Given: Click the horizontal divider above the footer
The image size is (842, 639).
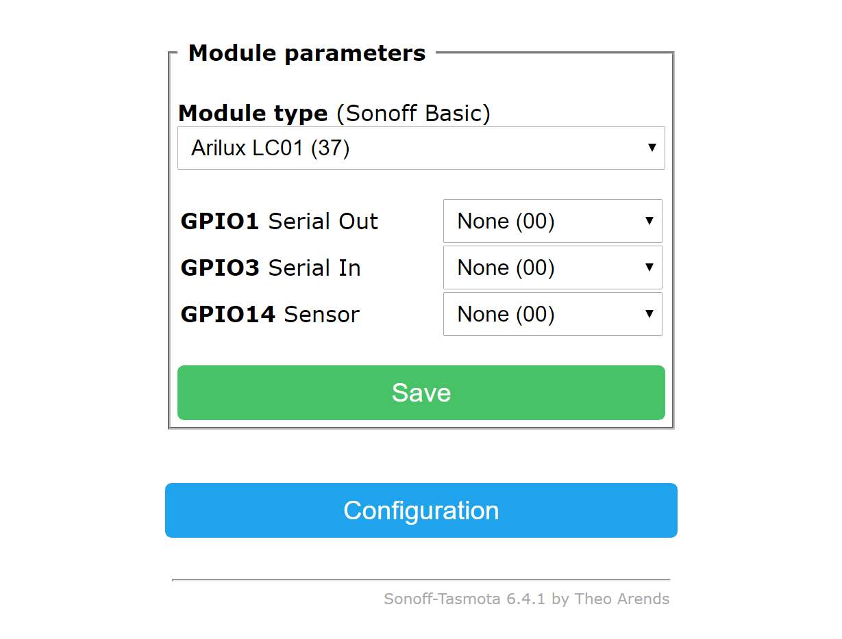Looking at the screenshot, I should tap(421, 579).
